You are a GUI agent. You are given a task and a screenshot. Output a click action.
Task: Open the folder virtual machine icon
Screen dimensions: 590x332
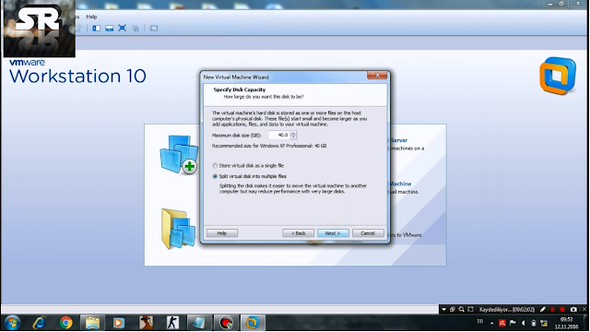tap(179, 229)
